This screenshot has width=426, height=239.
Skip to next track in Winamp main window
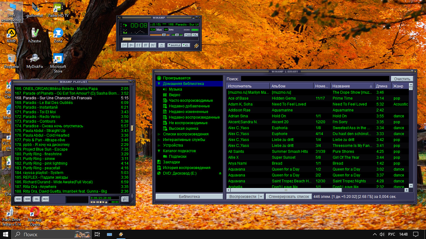coord(153,45)
